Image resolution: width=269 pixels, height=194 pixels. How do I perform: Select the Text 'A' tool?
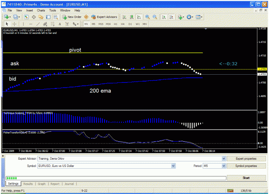[x=60, y=24]
